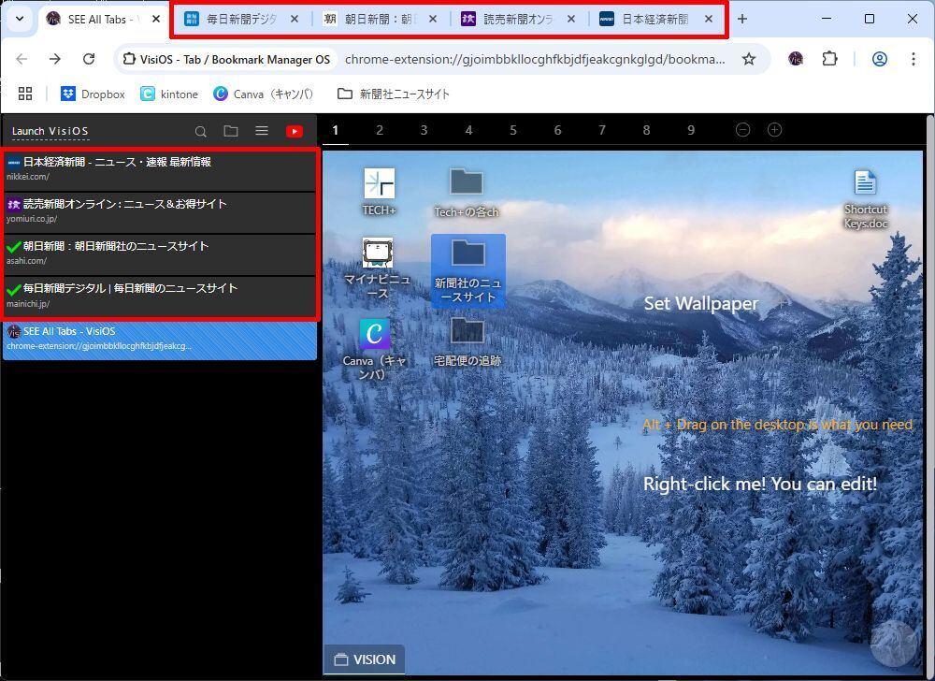The height and width of the screenshot is (681, 935).
Task: Select the SEE All Tabs - VisiOS row
Action: [159, 340]
